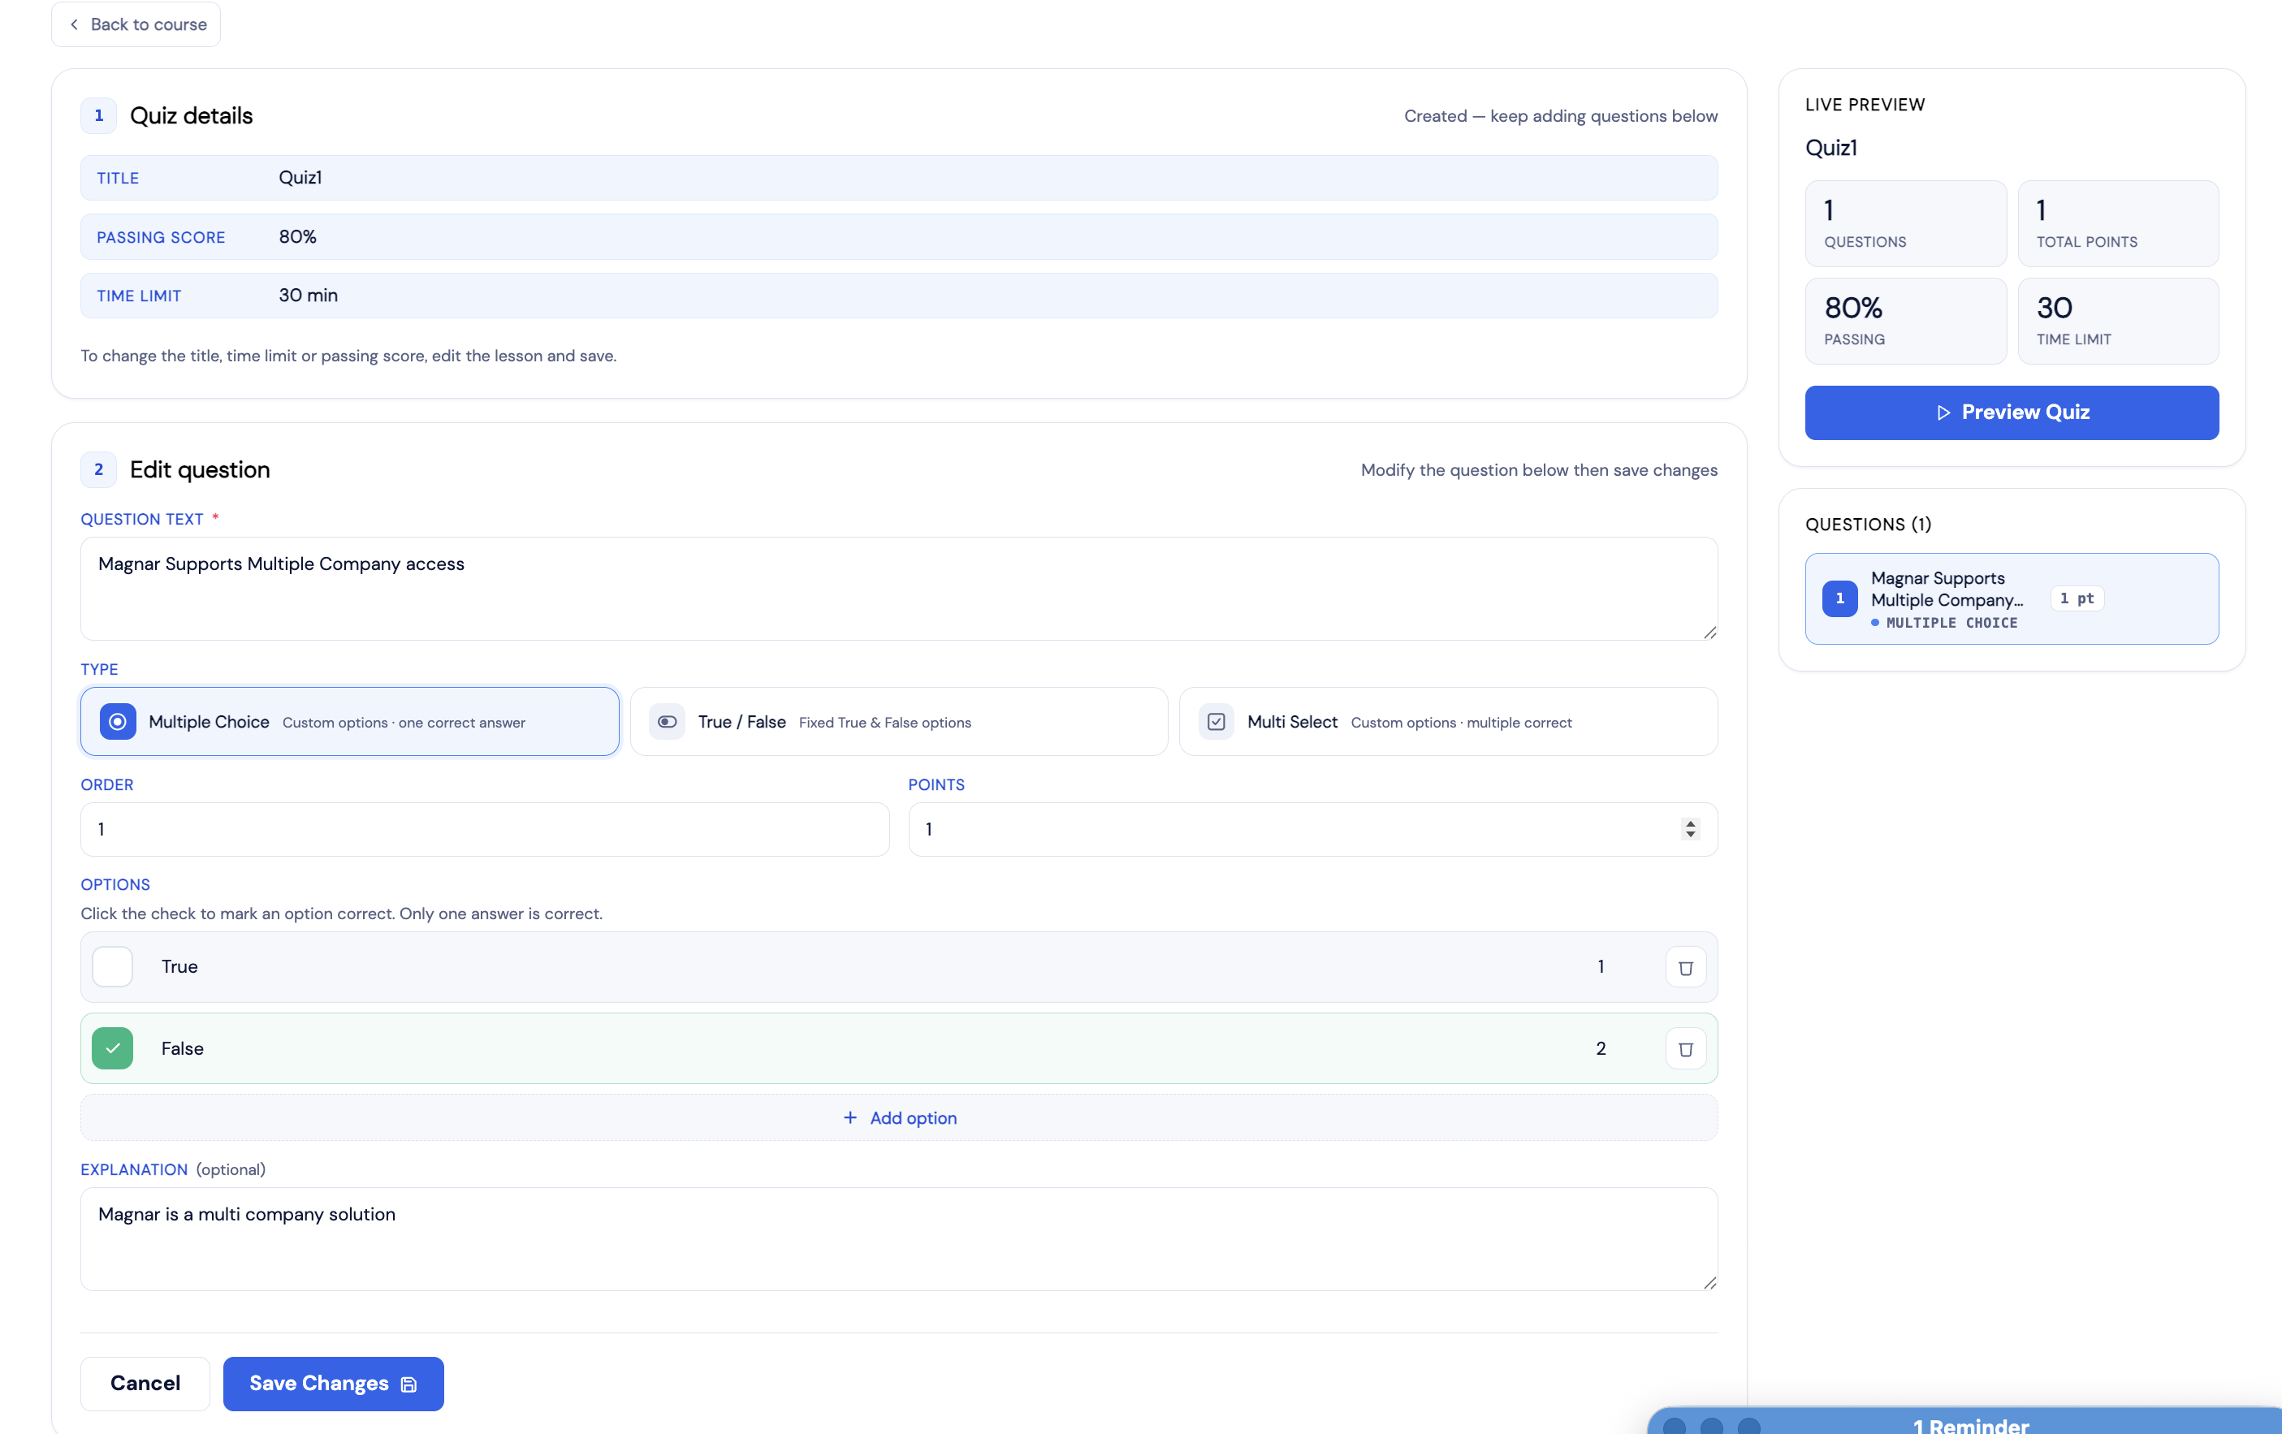Screen dimensions: 2282x1434
Task: Uncheck the green False correct checkbox
Action: point(113,1048)
